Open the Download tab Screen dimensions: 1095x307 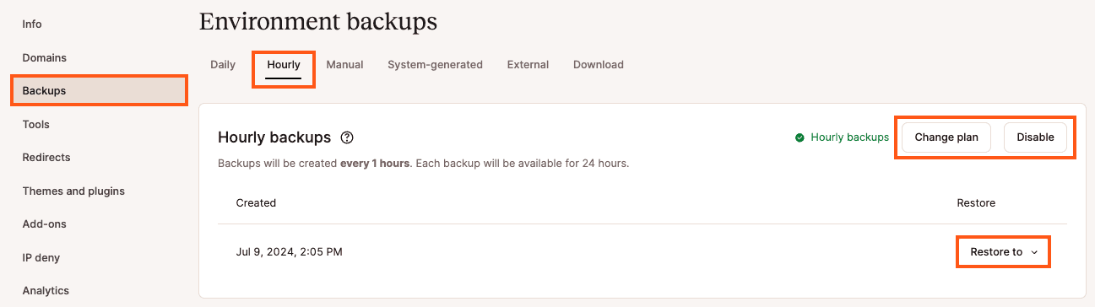pyautogui.click(x=599, y=64)
